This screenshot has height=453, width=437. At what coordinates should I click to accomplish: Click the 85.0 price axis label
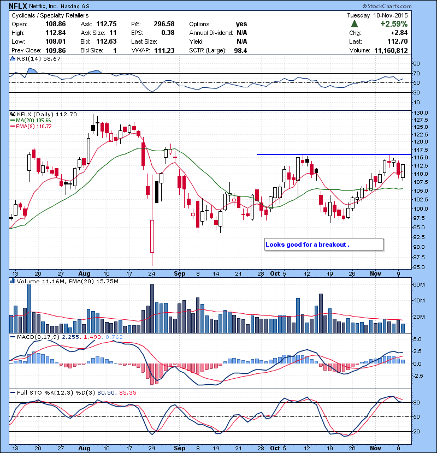coord(420,267)
